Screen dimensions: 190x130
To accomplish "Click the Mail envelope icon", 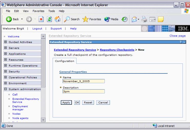I will (x=134, y=19).
